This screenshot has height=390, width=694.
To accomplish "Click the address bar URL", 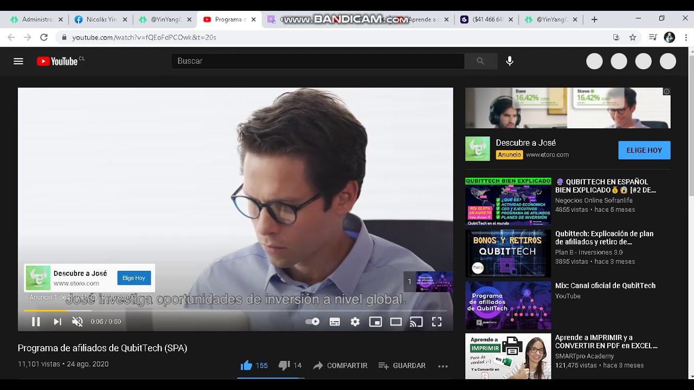I will (x=144, y=37).
